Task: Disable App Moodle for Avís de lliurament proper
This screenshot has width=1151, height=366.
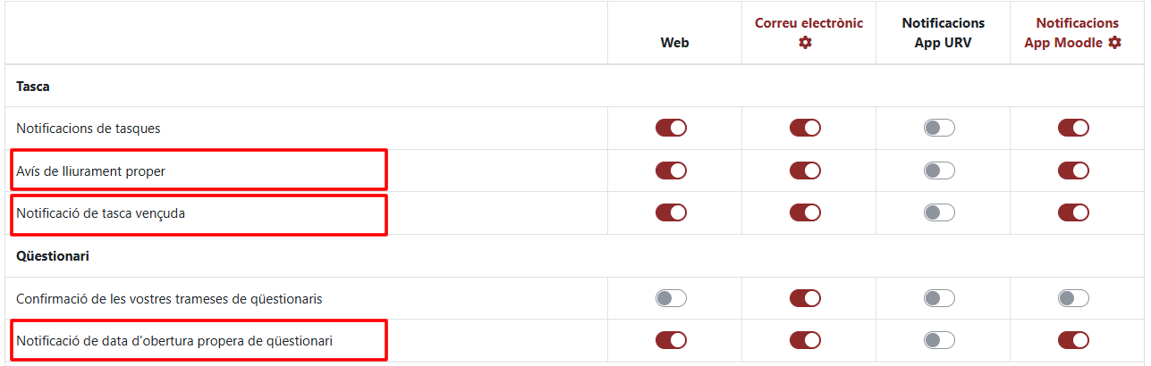Action: 1073,171
